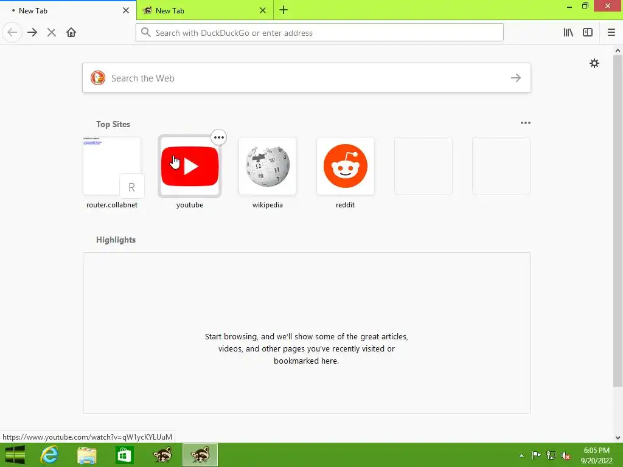
Task: Switch to the second New Tab tab
Action: click(x=205, y=10)
